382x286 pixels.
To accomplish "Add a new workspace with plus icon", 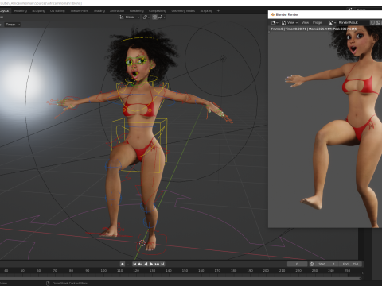I will pyautogui.click(x=218, y=11).
